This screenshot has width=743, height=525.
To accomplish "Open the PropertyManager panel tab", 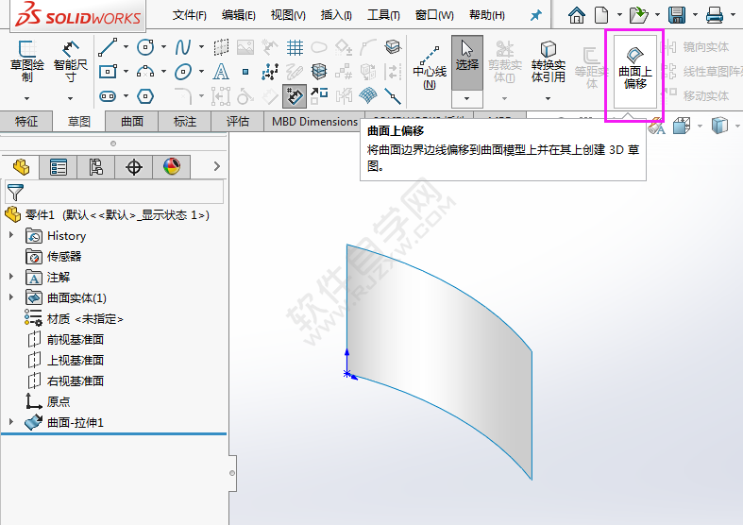I will [59, 167].
